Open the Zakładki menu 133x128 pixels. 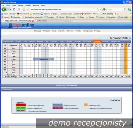28,5
